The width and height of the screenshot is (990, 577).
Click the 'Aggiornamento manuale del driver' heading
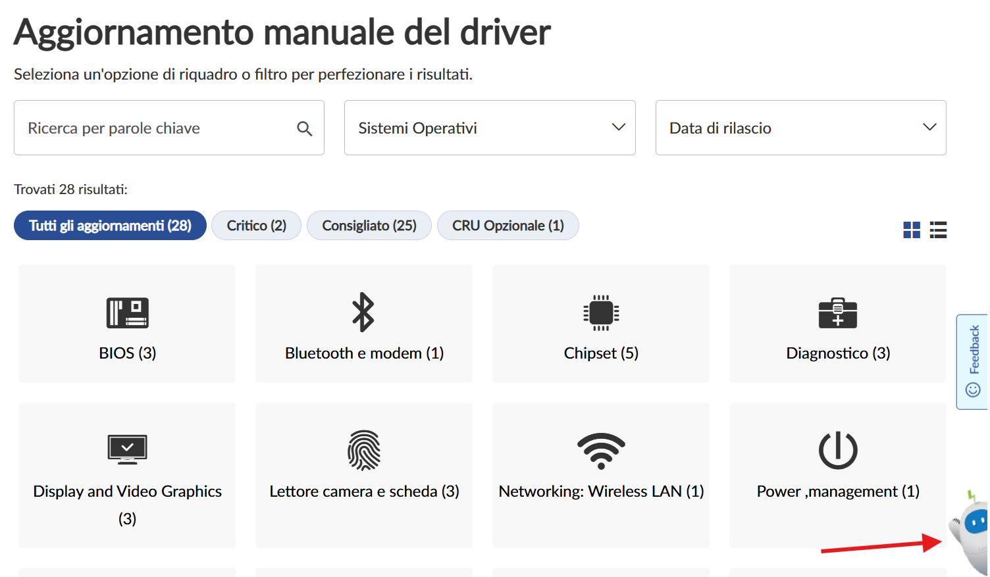(x=282, y=32)
